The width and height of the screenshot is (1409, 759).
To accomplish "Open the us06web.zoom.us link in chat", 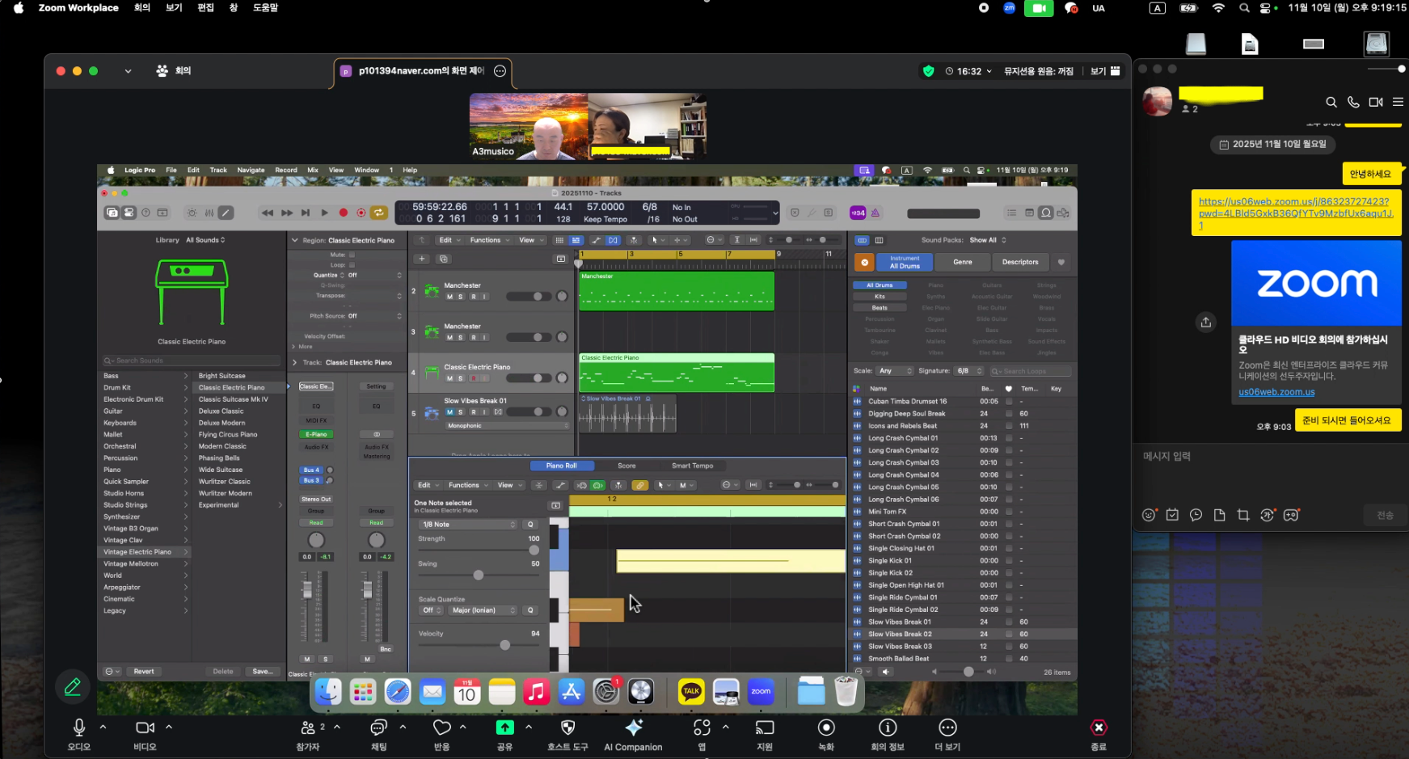I will (1276, 392).
